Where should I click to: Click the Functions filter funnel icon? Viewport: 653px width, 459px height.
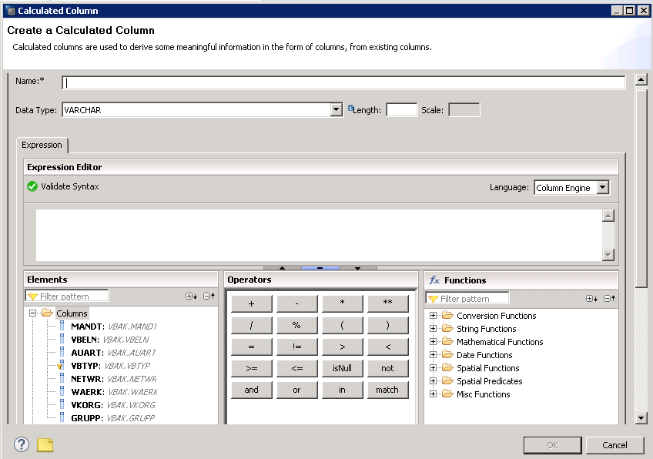coord(433,299)
